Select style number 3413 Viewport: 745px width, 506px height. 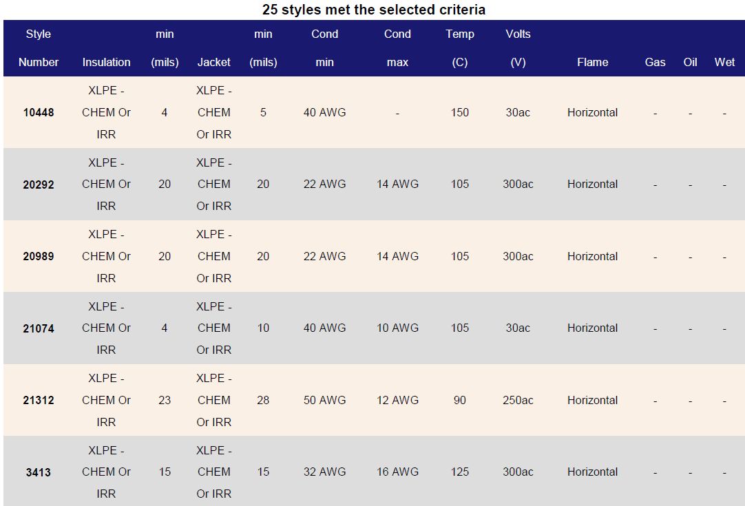coord(39,472)
